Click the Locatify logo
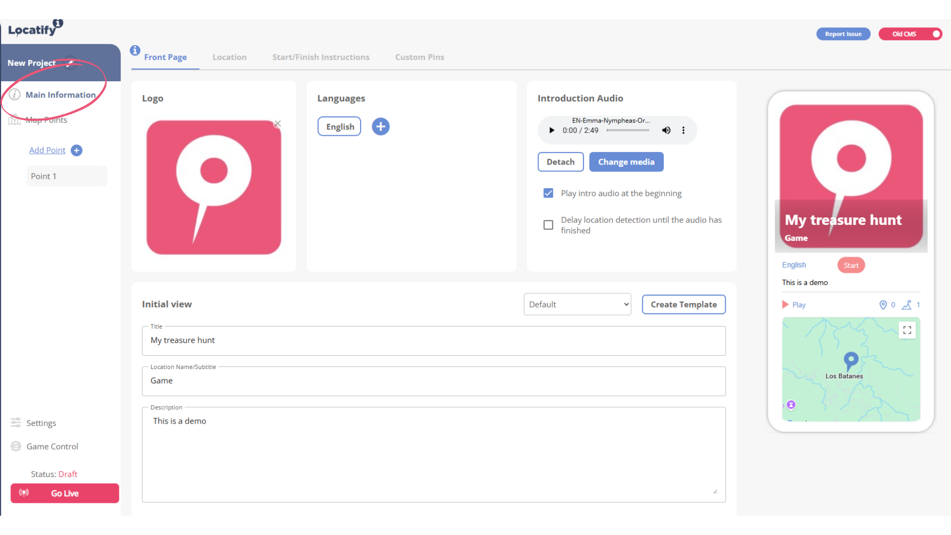 35,29
